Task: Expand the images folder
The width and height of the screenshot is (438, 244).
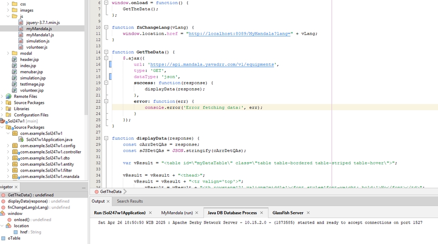Action: [x=8, y=10]
